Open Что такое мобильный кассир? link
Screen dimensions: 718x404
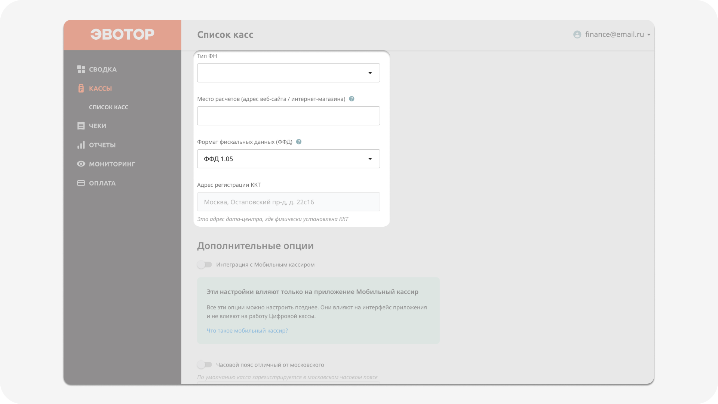coord(247,331)
